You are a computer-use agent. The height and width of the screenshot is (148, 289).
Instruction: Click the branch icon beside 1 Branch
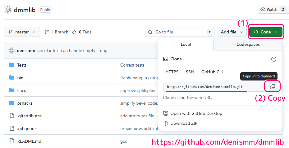47,32
